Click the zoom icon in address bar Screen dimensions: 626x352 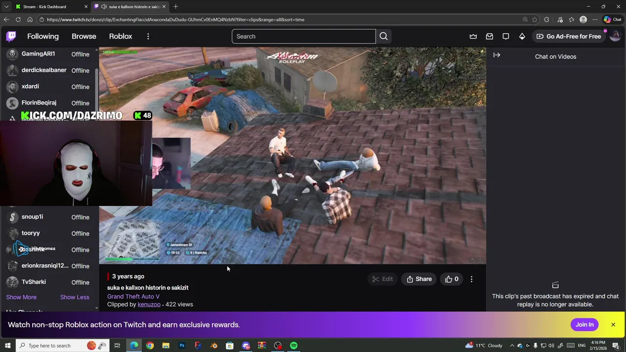(x=525, y=20)
